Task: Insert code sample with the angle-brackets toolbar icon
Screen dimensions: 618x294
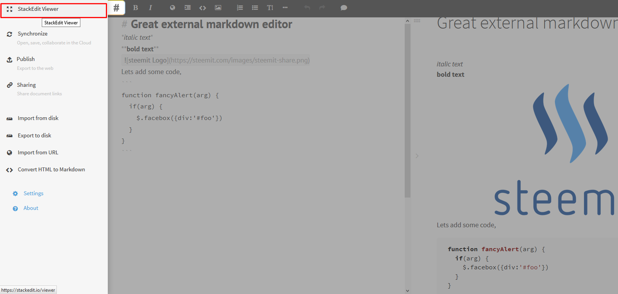Action: click(203, 8)
